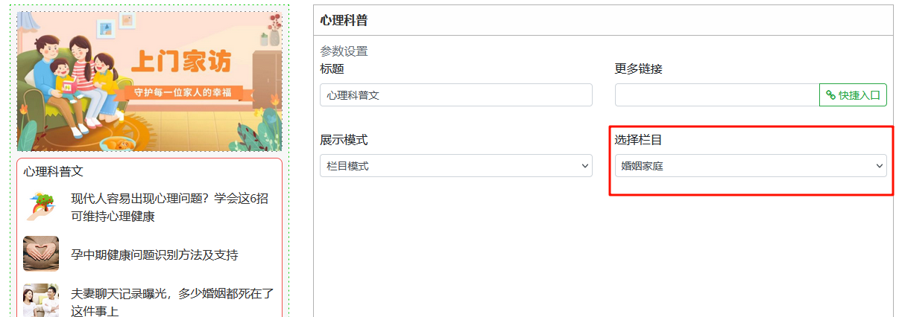Open article 现代人容易出现心理问题 title link
899x317 pixels.
pos(169,208)
